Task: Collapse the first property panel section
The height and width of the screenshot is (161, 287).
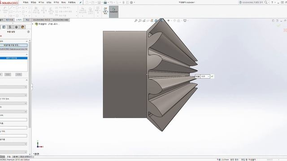Action: tap(26, 41)
